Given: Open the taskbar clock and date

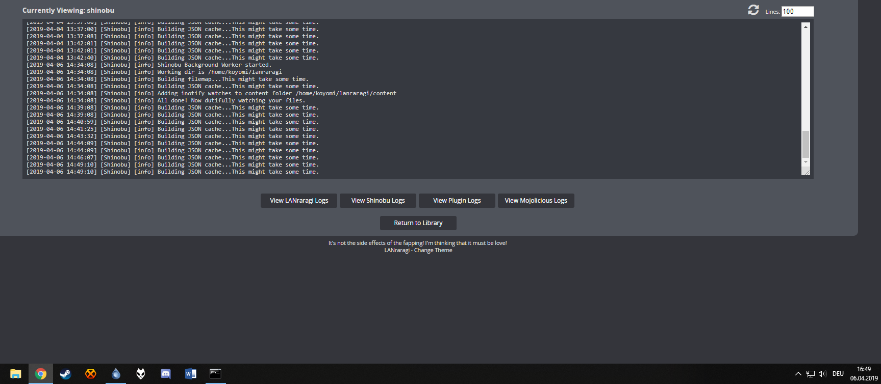Looking at the screenshot, I should (864, 374).
